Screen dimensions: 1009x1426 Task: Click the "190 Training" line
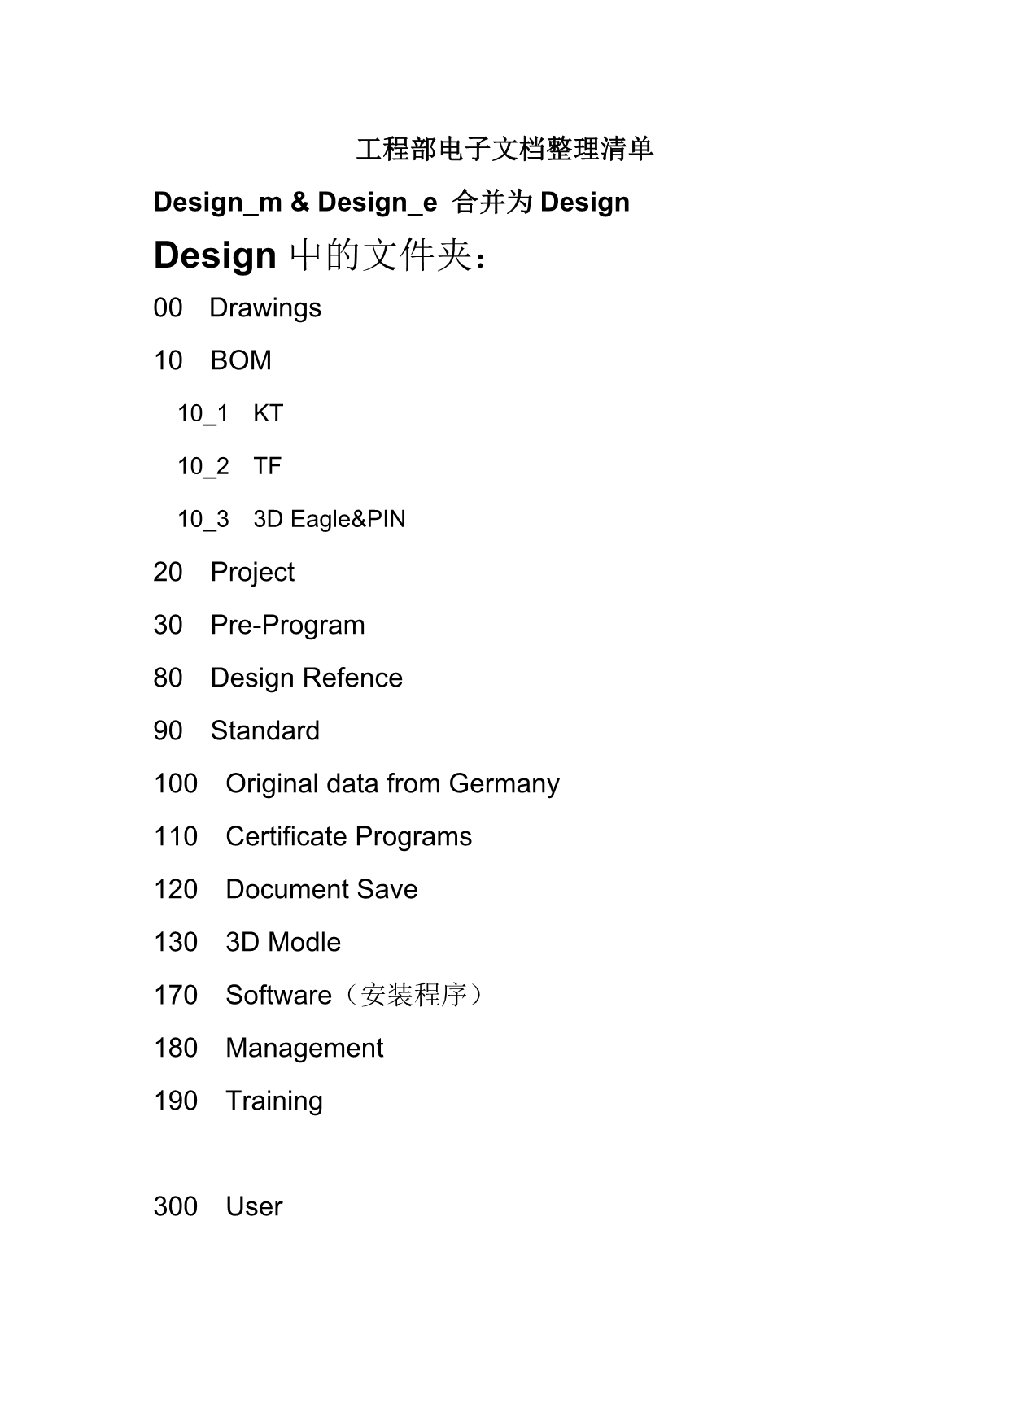pos(238,1101)
